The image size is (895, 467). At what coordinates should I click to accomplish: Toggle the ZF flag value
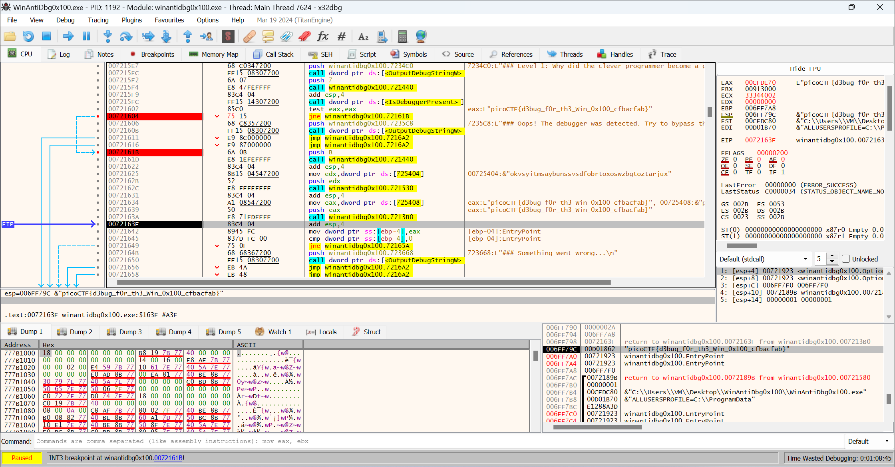tap(735, 160)
